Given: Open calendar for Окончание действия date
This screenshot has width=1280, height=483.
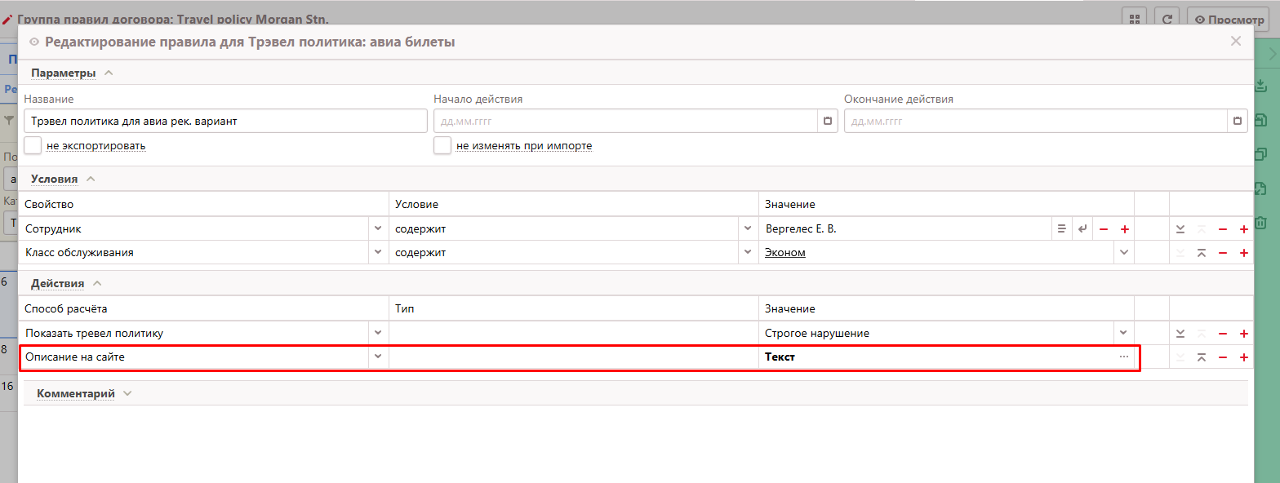Looking at the screenshot, I should point(1238,121).
